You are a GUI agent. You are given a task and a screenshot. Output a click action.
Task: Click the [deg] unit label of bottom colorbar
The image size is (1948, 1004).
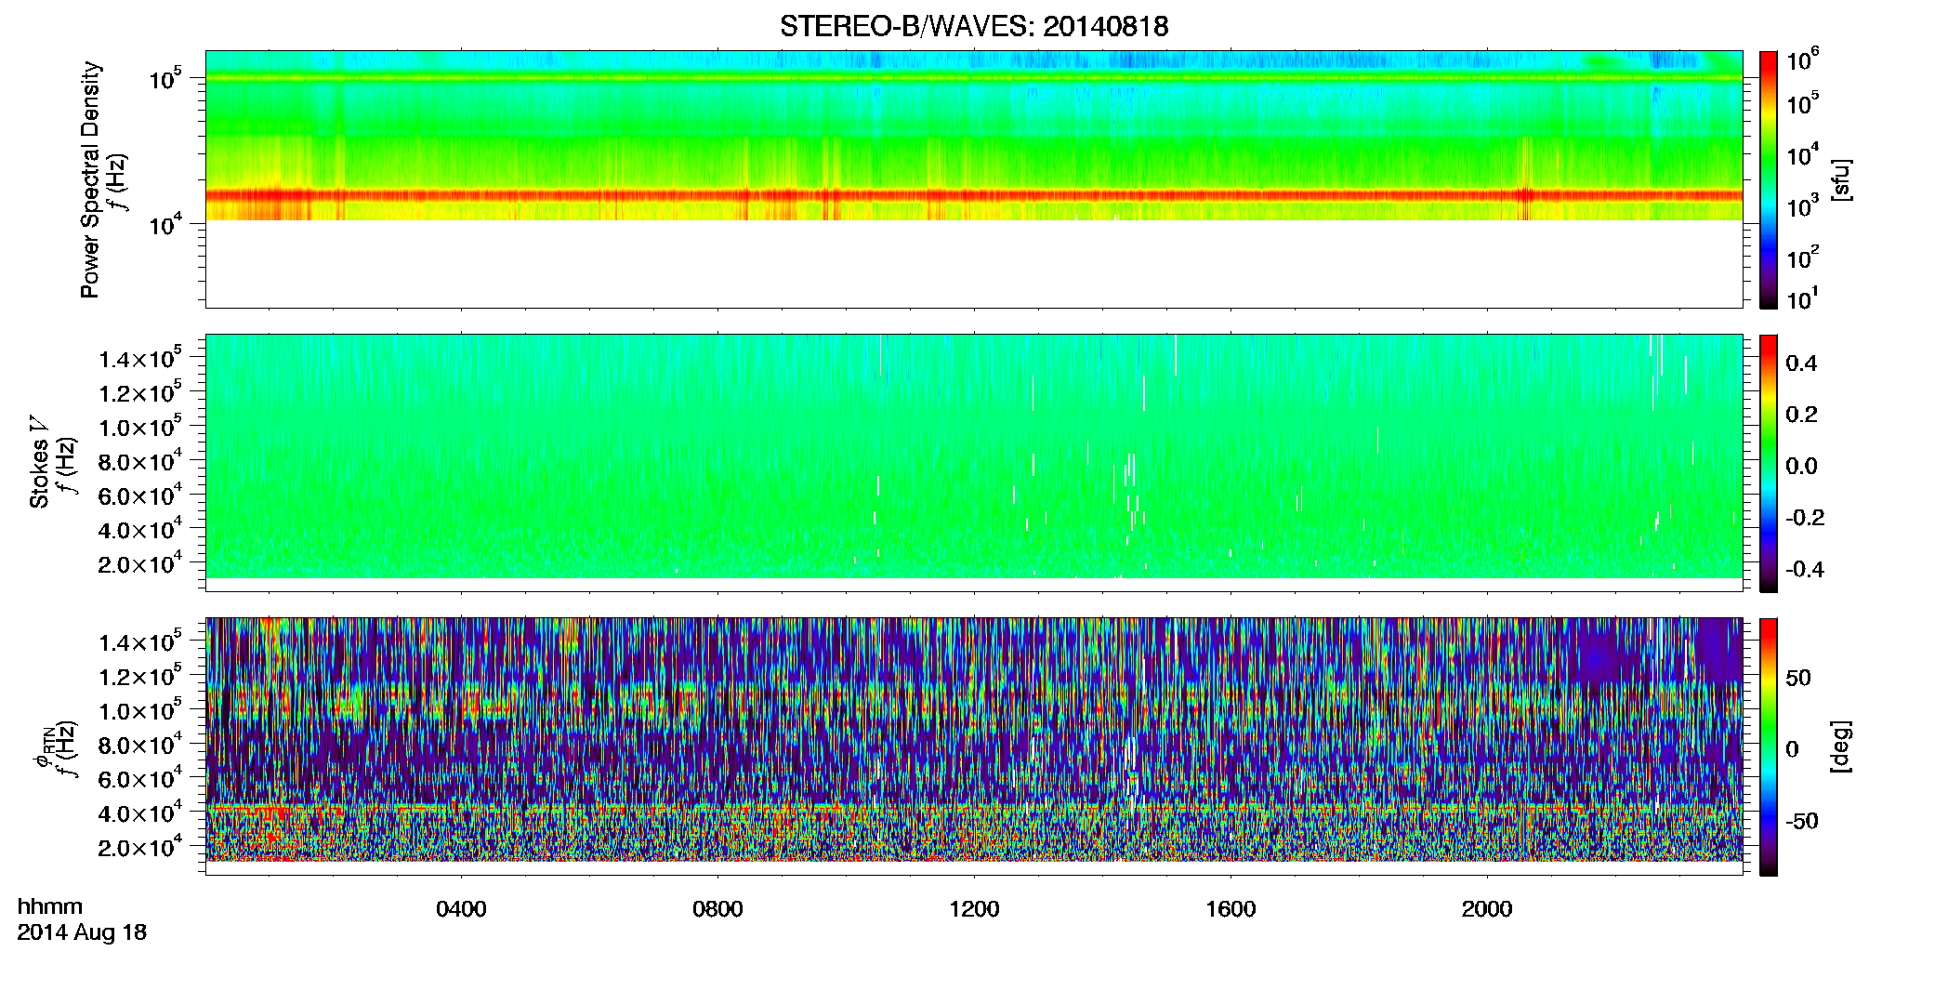coord(1840,746)
